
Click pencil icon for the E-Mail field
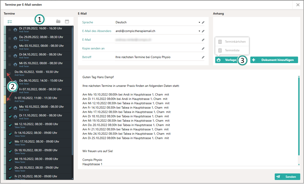[x=203, y=40]
